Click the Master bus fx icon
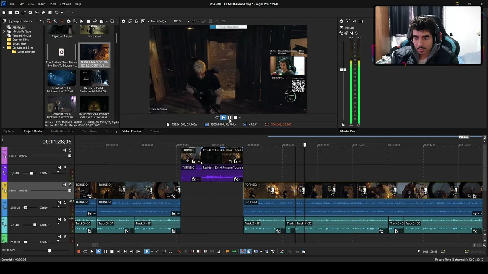 [x=341, y=33]
